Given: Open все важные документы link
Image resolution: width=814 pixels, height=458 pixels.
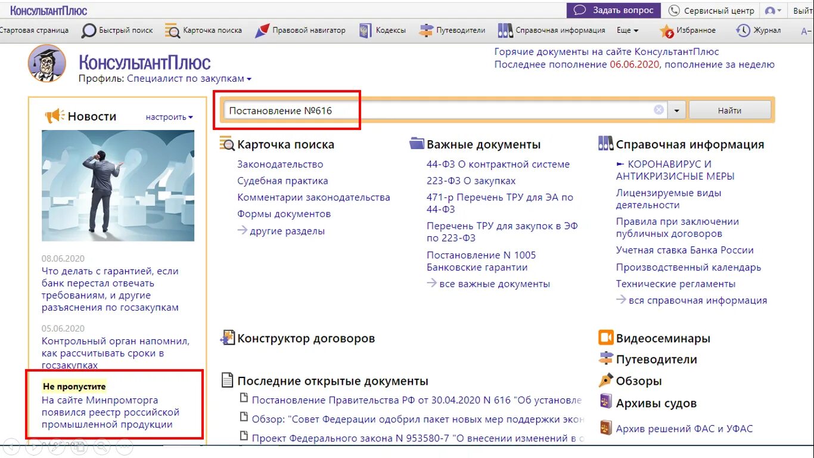Looking at the screenshot, I should 495,284.
